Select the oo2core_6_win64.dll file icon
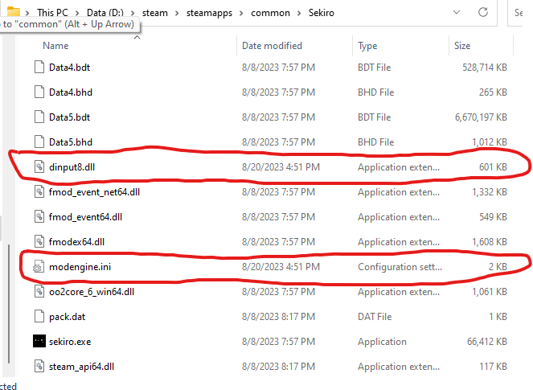The image size is (533, 390). tap(39, 292)
